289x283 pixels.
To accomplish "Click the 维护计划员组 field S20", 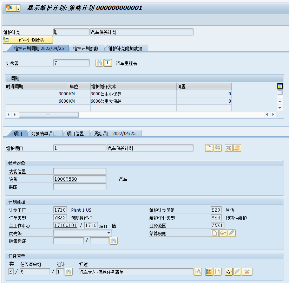I will pos(216,210).
